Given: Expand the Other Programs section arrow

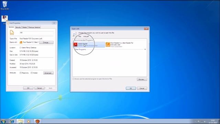Looking at the screenshot, I should 145,49.
